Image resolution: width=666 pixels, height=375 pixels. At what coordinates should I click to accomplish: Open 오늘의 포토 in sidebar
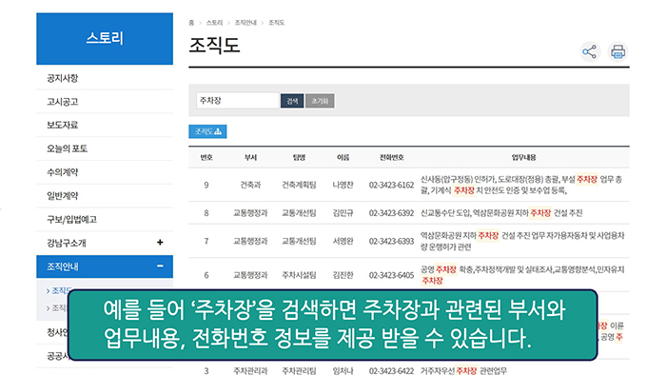point(68,148)
